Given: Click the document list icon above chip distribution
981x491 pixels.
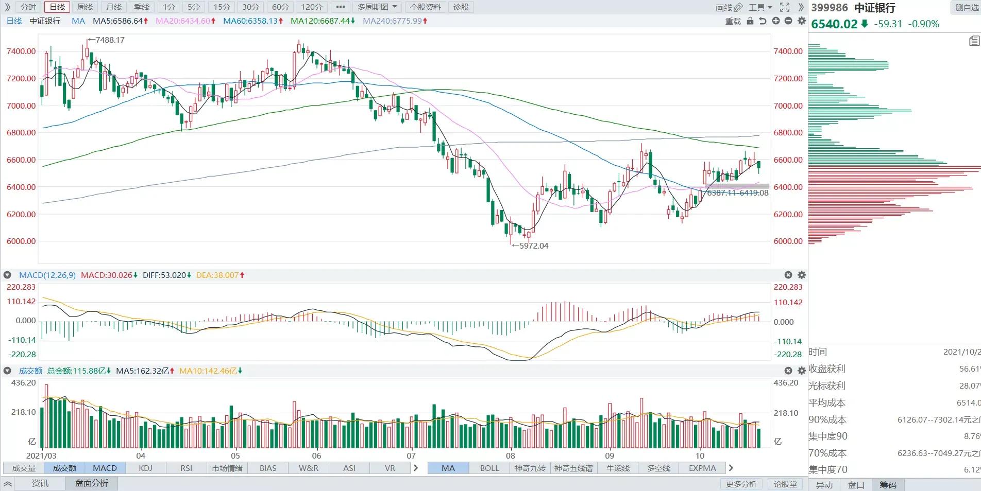Looking at the screenshot, I should 974,41.
